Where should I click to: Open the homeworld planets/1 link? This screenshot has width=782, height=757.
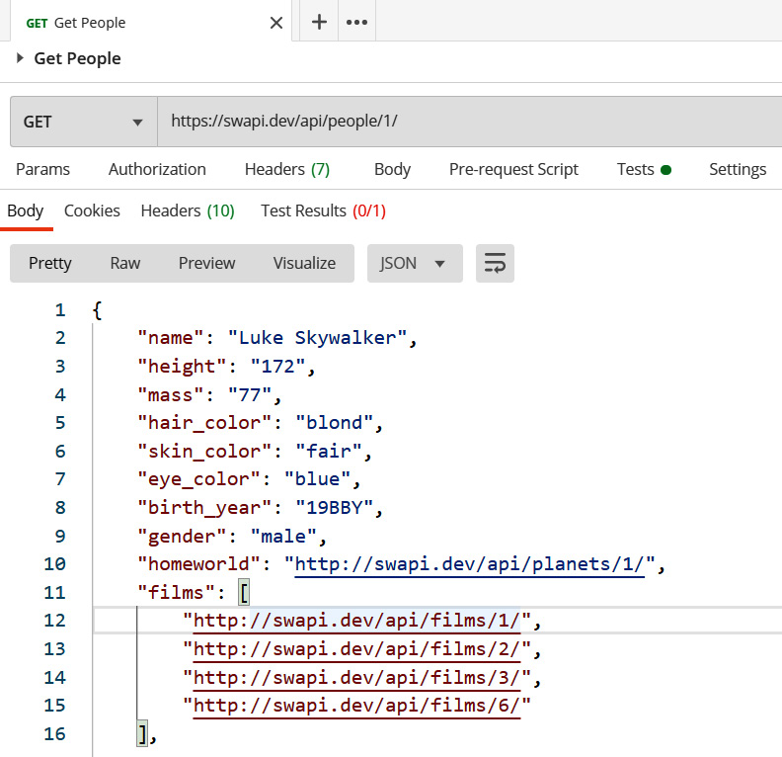(x=469, y=564)
